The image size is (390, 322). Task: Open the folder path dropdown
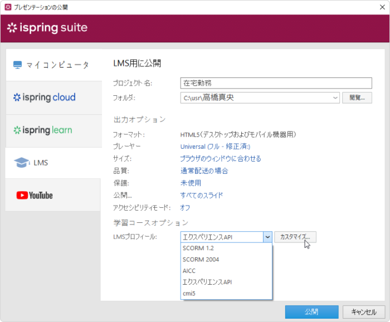point(335,98)
